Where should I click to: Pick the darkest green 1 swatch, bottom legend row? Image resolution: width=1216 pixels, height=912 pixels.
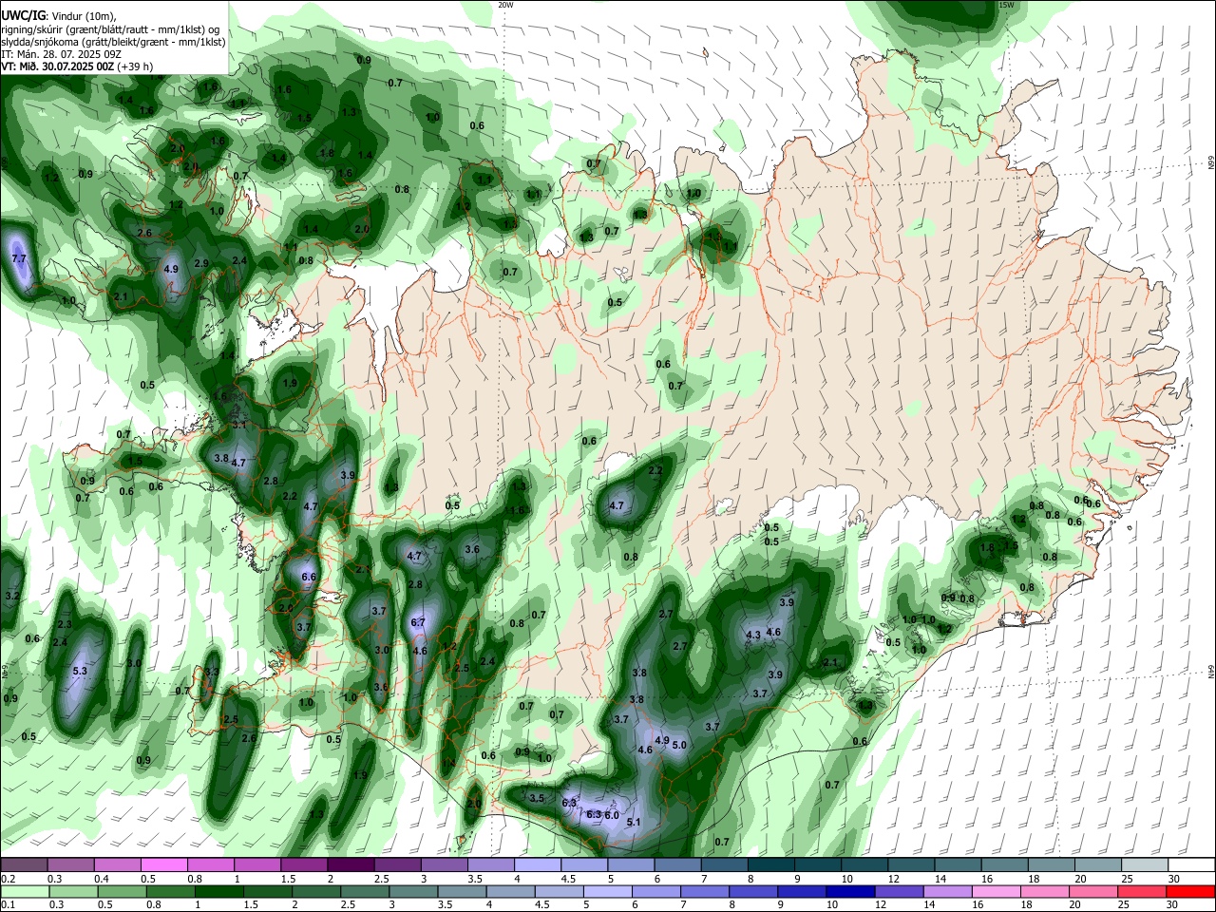(218, 891)
